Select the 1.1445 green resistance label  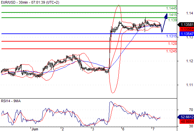pos(172,9)
